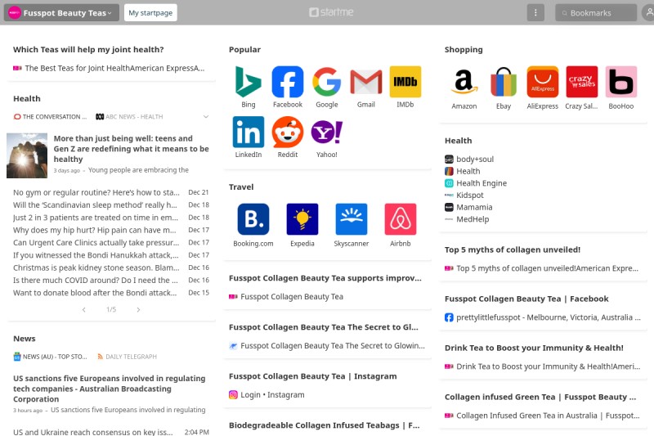Open 'The Secret to Glowin...' bookmark link
The image size is (654, 436).
pos(333,345)
